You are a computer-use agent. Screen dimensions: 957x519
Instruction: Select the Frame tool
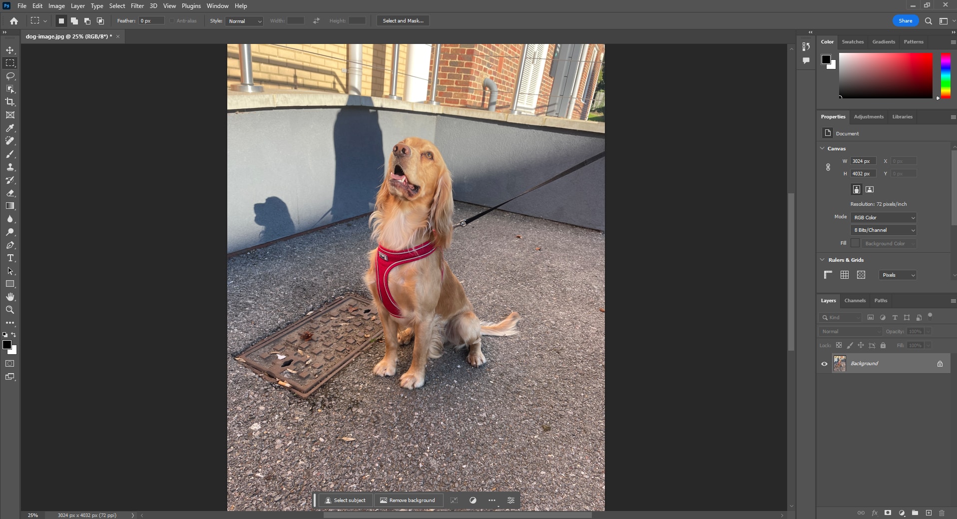(x=10, y=115)
